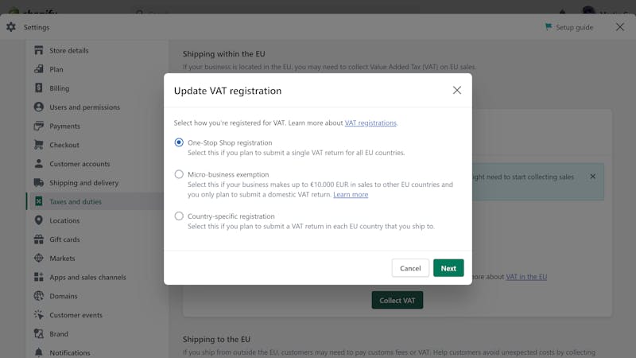Click the Settings gear icon

11,27
